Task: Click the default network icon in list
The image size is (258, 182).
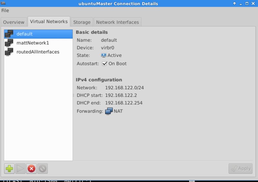Action: 9,34
